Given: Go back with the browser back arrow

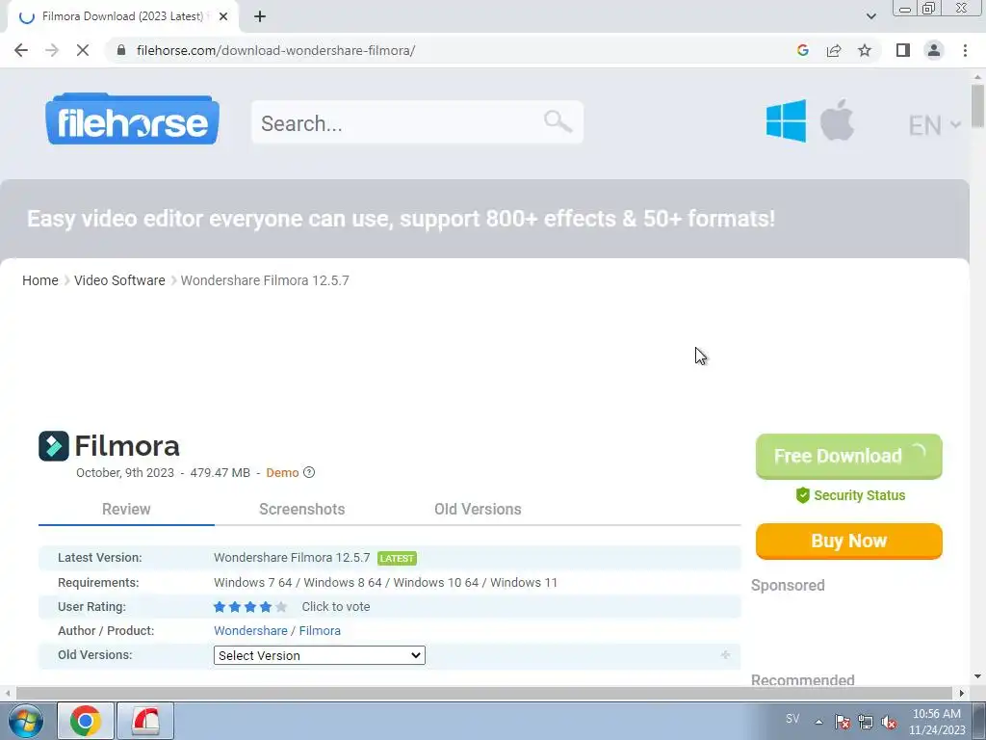Looking at the screenshot, I should click(21, 50).
